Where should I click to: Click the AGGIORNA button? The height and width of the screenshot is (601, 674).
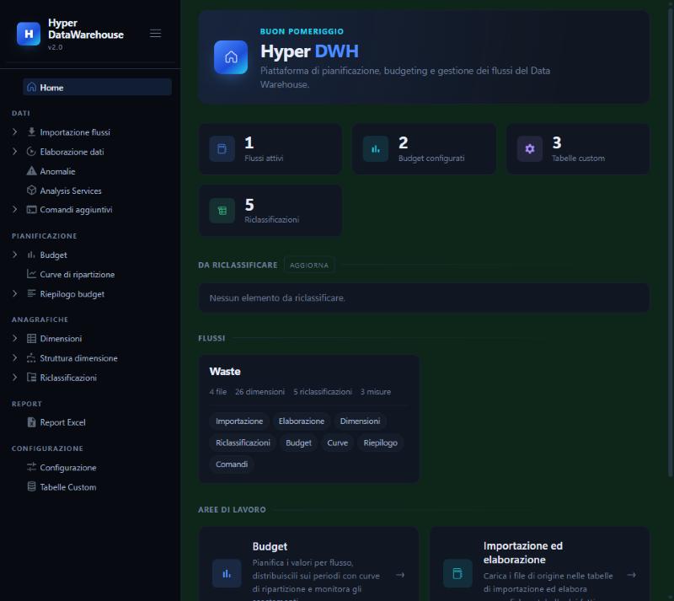click(x=309, y=265)
